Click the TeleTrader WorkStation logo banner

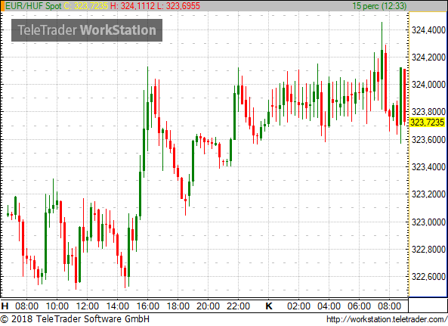(x=87, y=30)
